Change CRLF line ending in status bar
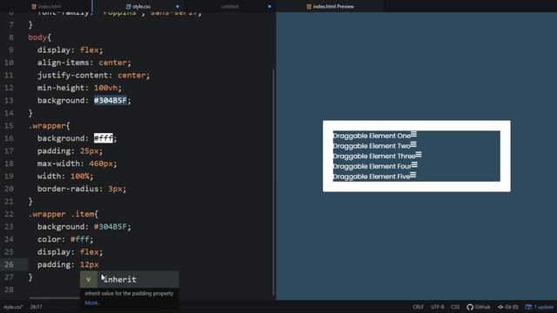The width and height of the screenshot is (557, 313). pyautogui.click(x=418, y=307)
